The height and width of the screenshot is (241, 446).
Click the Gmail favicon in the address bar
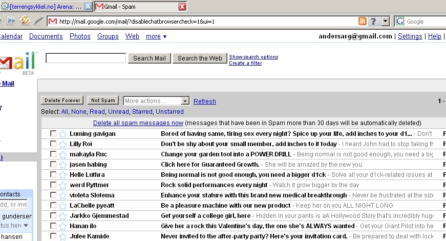[x=53, y=22]
